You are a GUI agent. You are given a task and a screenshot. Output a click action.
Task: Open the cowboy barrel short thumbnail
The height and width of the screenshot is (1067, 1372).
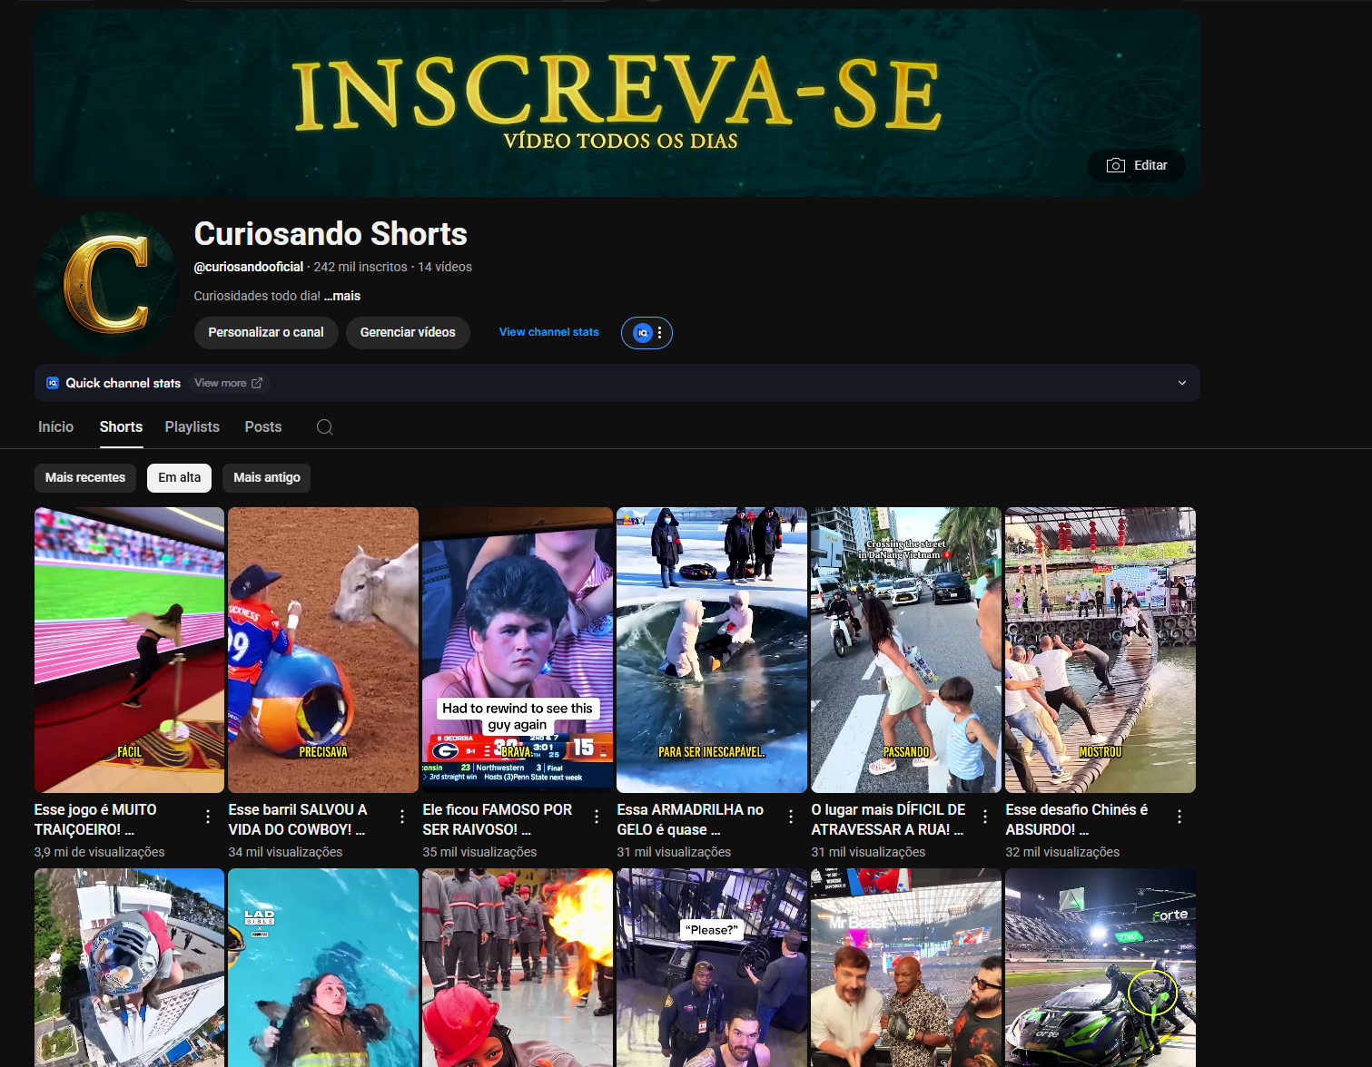[x=323, y=650]
